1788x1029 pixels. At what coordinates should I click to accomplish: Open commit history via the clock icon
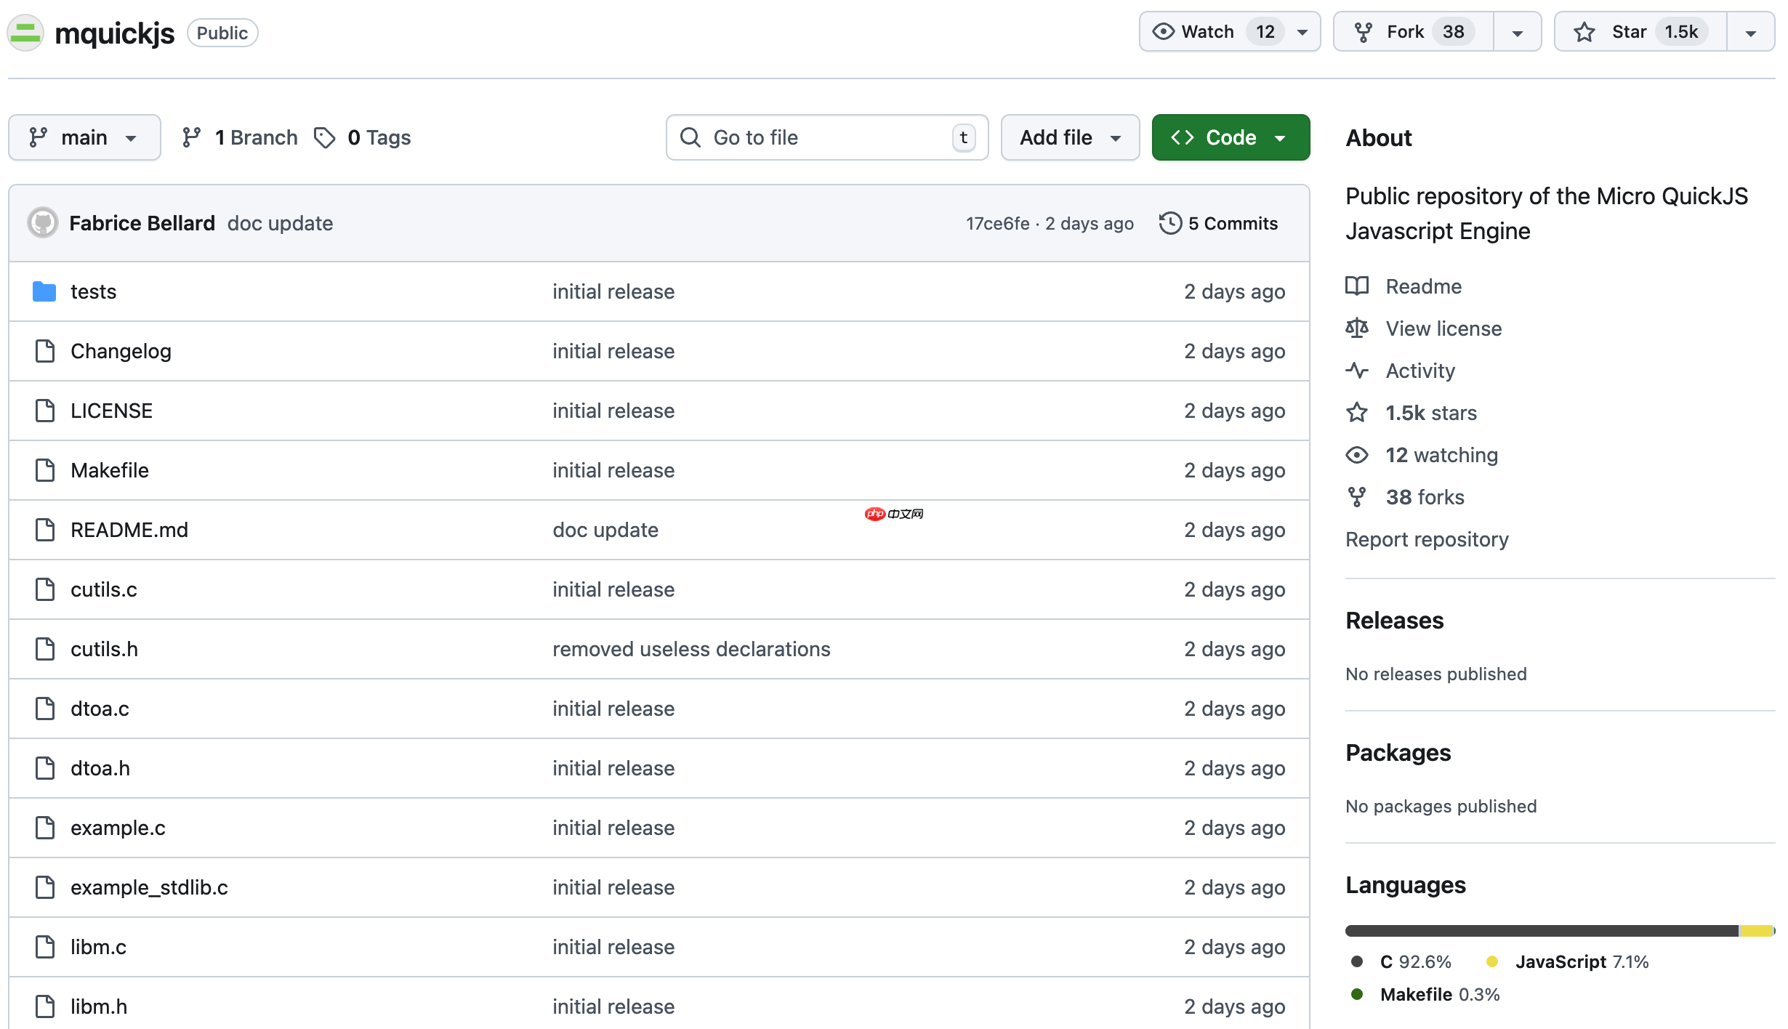click(x=1169, y=223)
